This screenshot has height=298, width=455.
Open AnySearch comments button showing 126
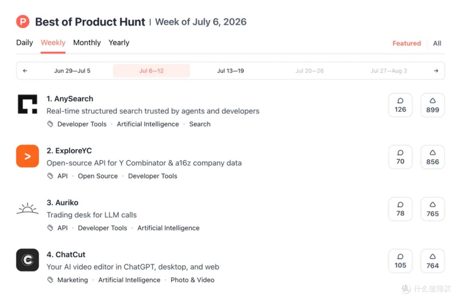pyautogui.click(x=400, y=105)
